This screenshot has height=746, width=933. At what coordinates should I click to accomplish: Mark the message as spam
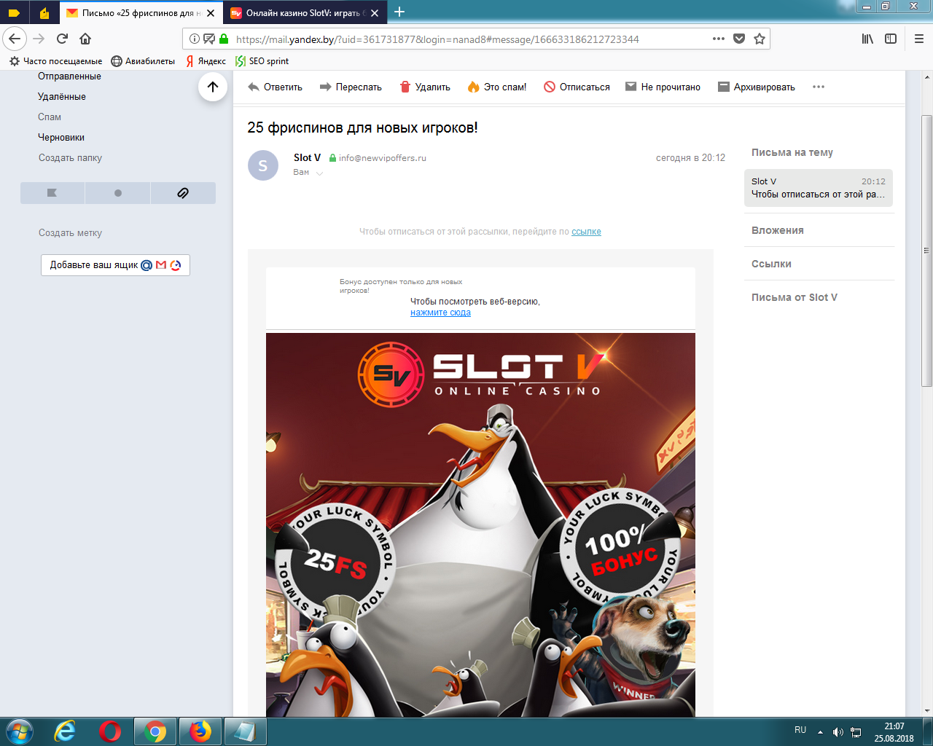point(496,87)
